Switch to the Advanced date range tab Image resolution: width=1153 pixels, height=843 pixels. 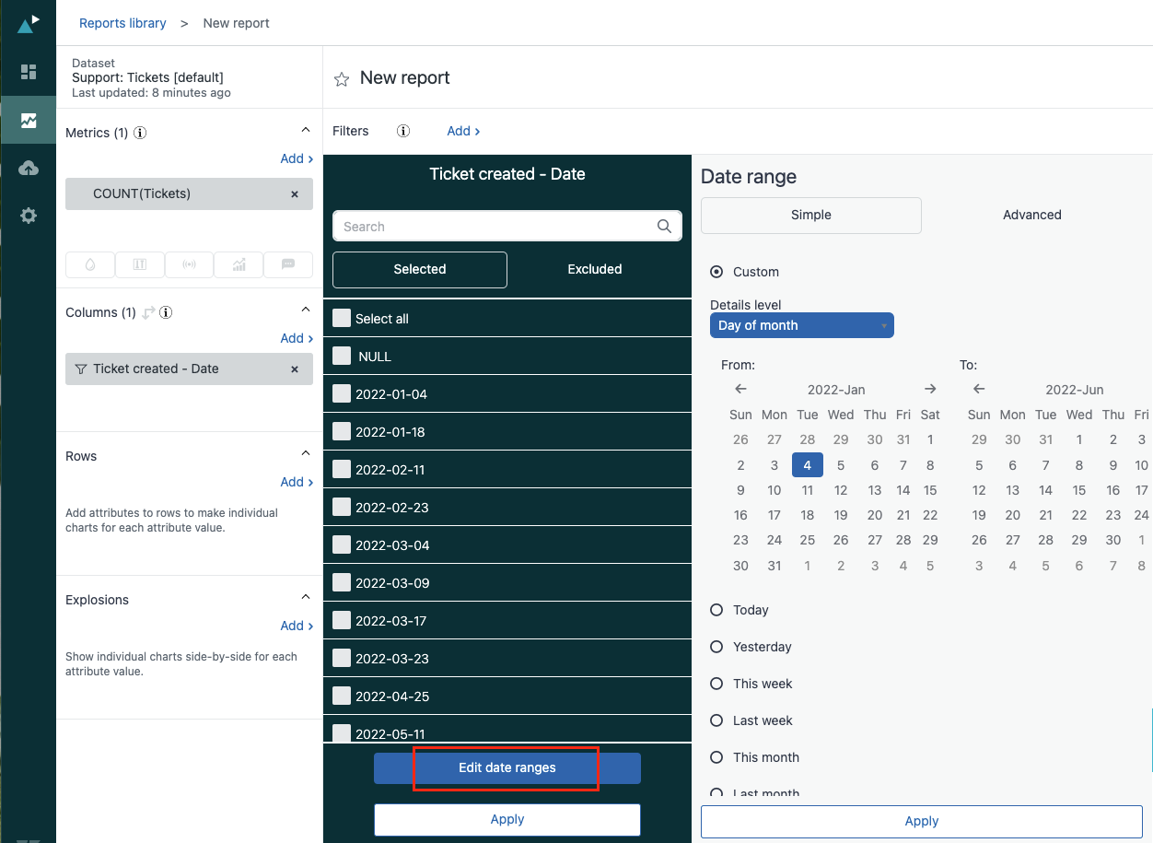[x=1031, y=215]
